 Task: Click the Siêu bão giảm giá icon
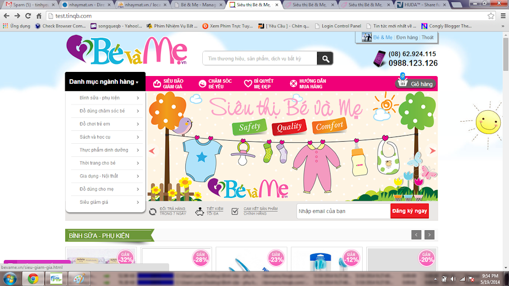157,84
